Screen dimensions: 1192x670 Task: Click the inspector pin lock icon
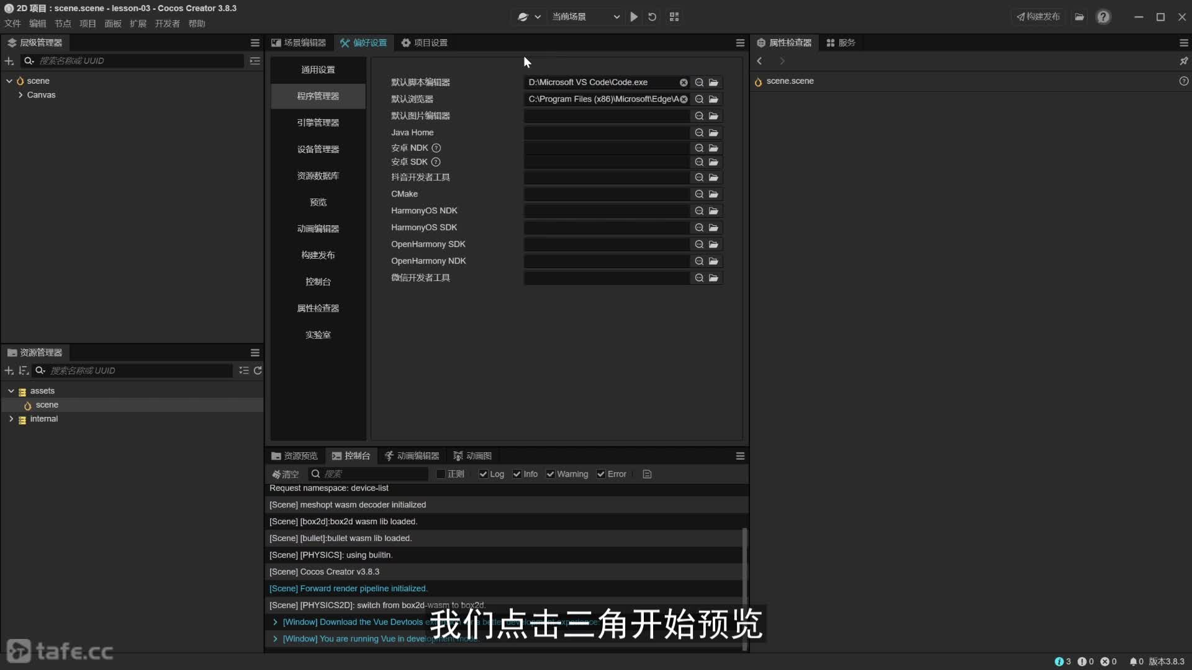[x=1183, y=61]
